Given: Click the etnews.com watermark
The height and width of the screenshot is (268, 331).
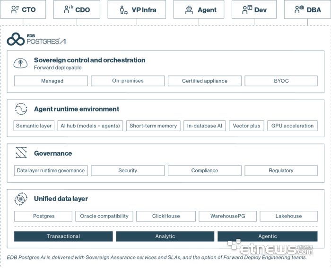Looking at the screenshot, I should pos(270,247).
